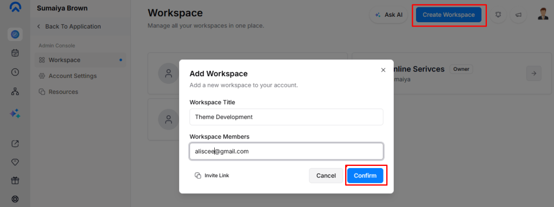Image resolution: width=554 pixels, height=207 pixels.
Task: Click the app logo in the top-left corner
Action: point(15,8)
